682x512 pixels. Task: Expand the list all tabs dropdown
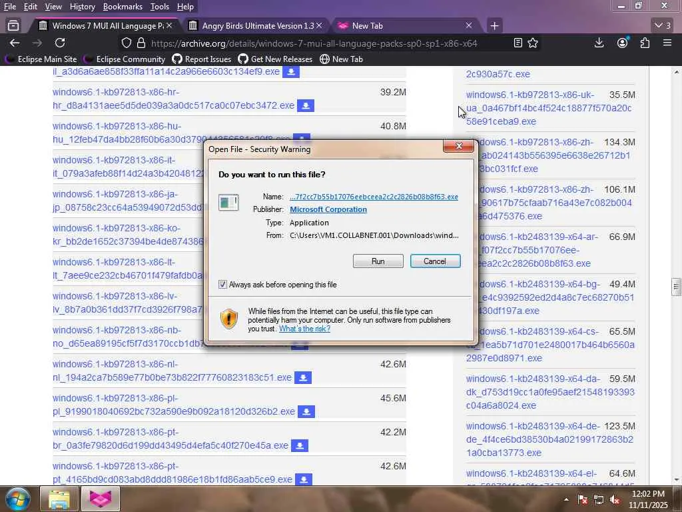[x=663, y=26]
